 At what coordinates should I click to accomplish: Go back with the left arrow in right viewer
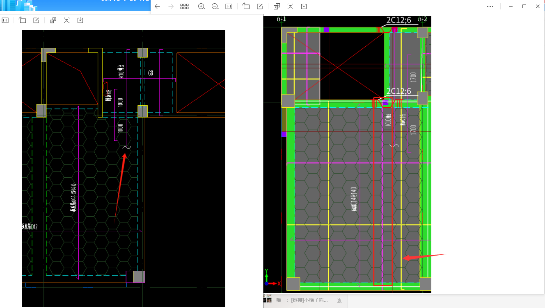157,7
